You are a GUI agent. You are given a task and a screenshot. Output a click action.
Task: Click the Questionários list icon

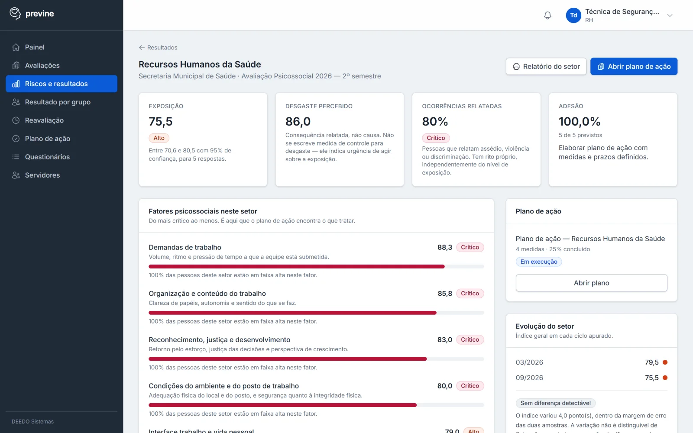(16, 157)
